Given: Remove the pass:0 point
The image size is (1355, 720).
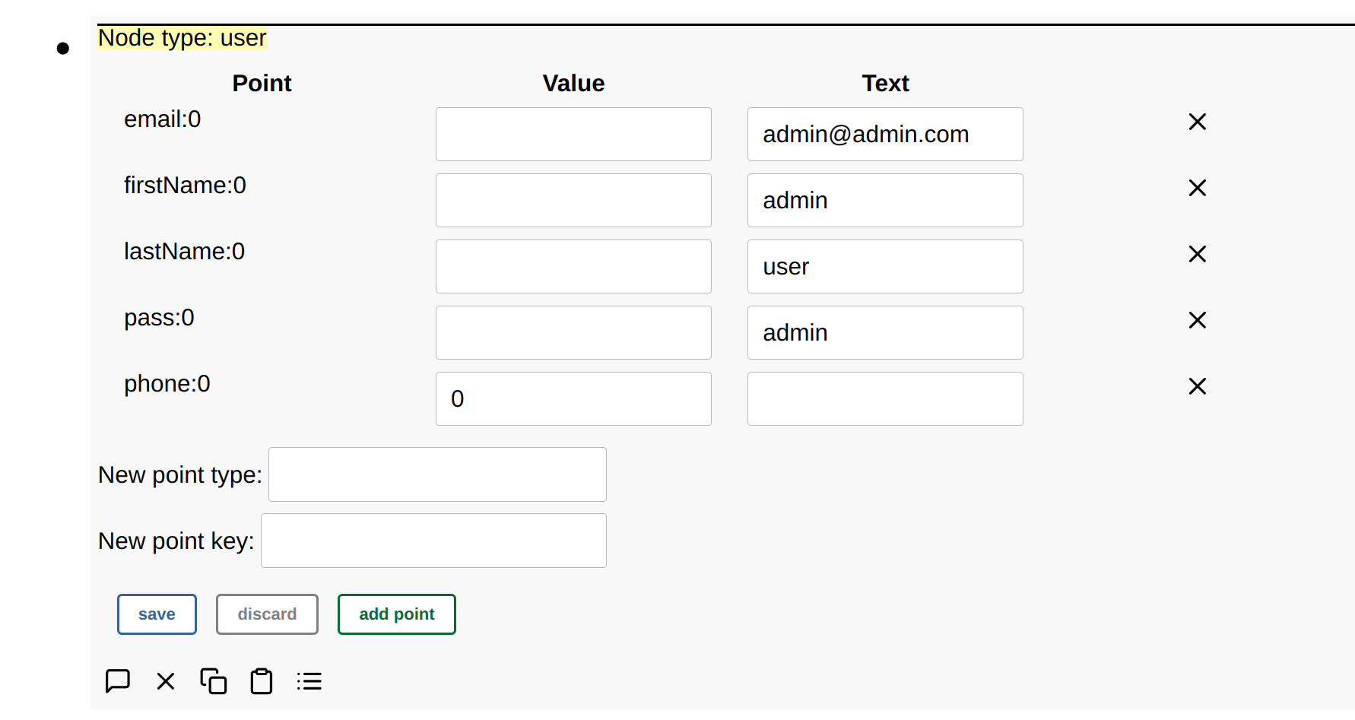Looking at the screenshot, I should [x=1197, y=320].
